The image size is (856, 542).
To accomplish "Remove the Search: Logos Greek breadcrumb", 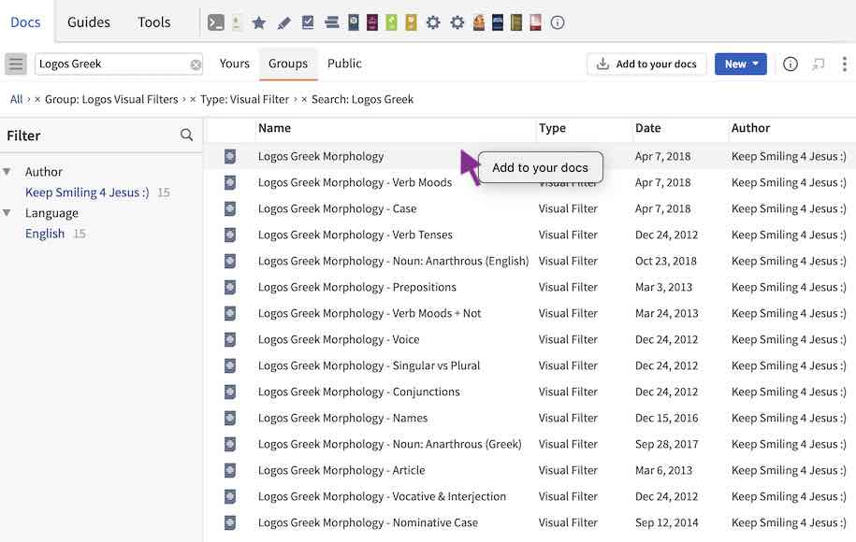I will [304, 99].
